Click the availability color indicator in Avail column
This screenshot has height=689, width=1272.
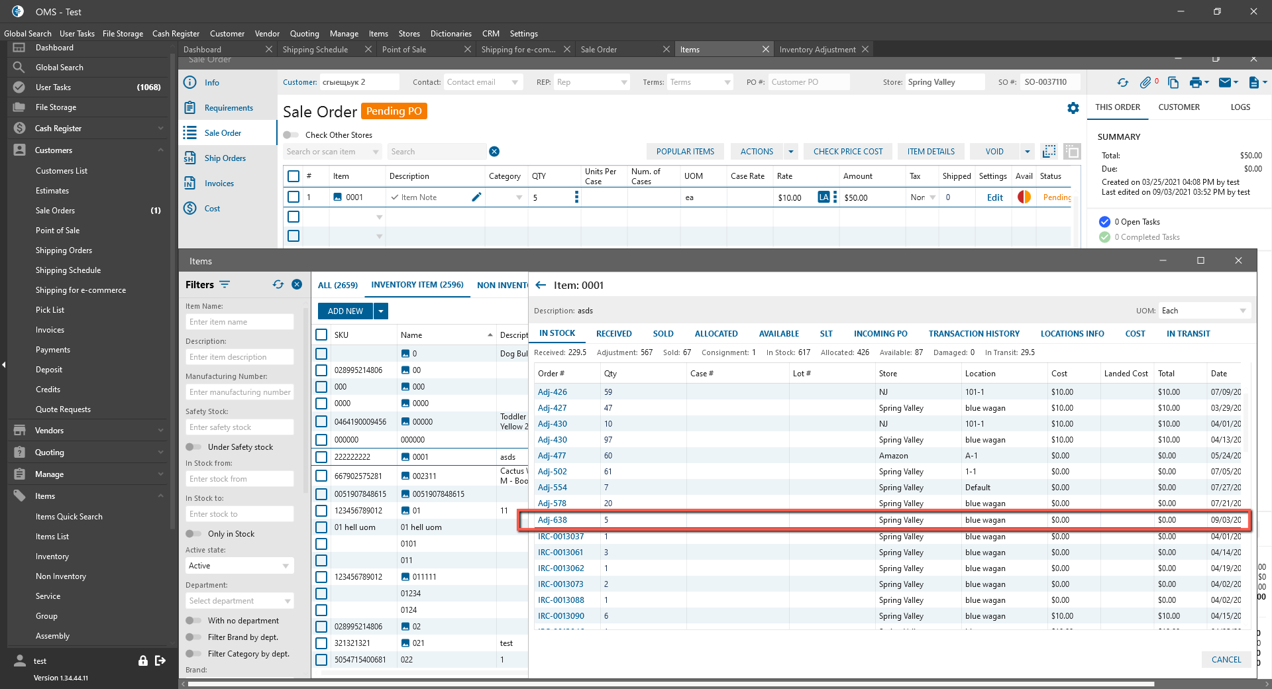pyautogui.click(x=1024, y=197)
